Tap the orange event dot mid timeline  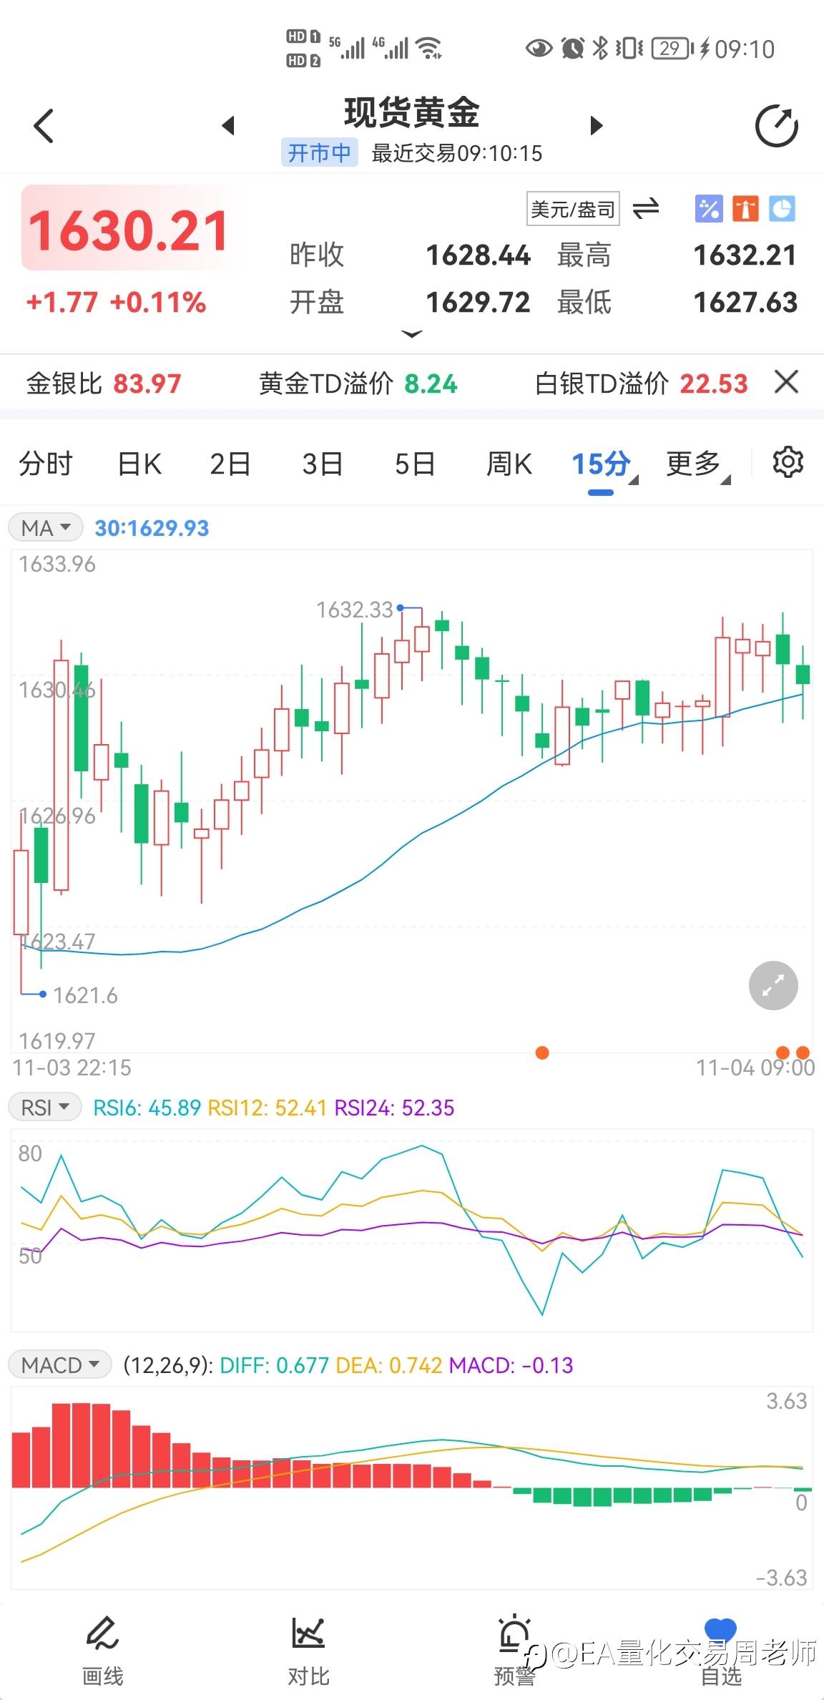click(x=542, y=1052)
